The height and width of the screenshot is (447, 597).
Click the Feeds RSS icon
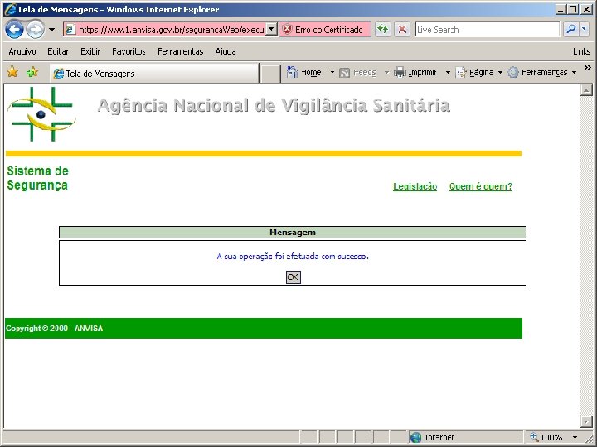coord(344,73)
